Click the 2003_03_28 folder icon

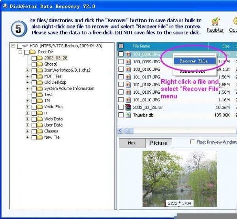[x=39, y=58]
